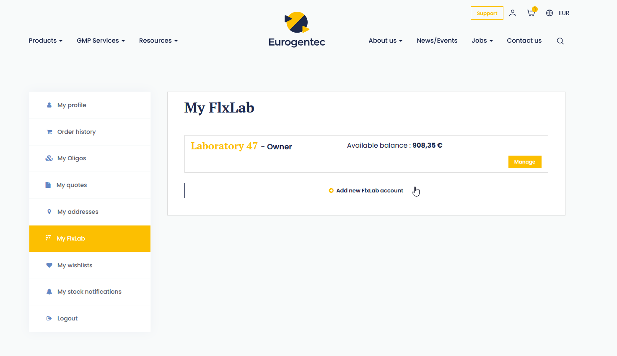This screenshot has height=356, width=617.
Task: Open My wishlists in sidebar
Action: tap(90, 265)
